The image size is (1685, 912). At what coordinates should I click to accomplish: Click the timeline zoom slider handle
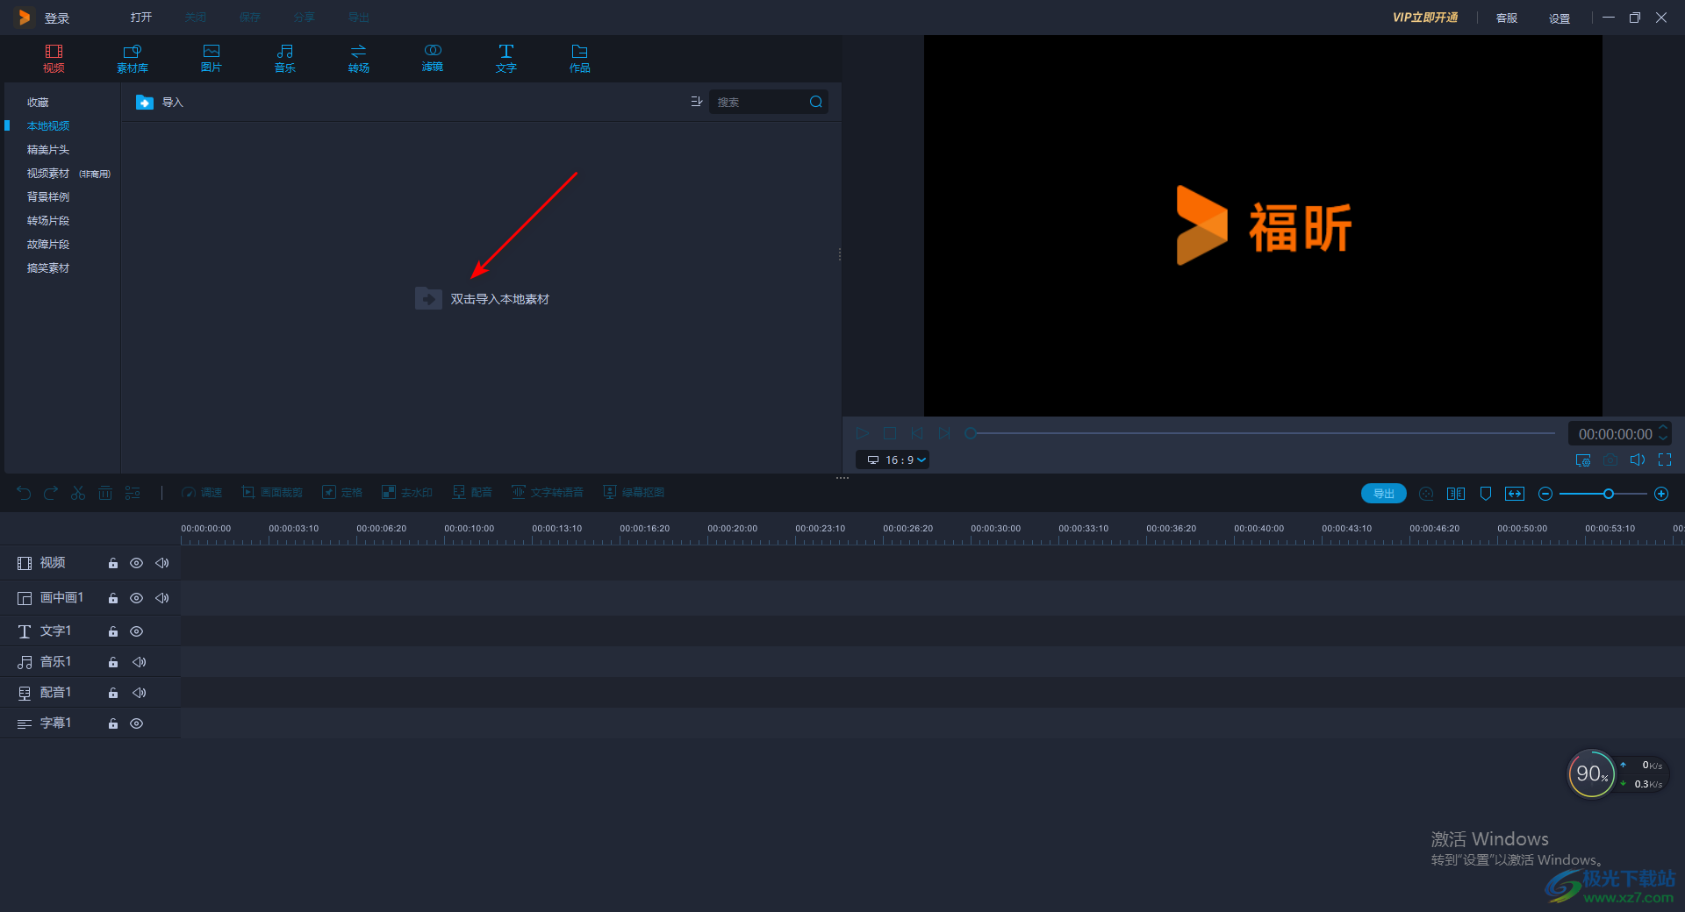1609,494
